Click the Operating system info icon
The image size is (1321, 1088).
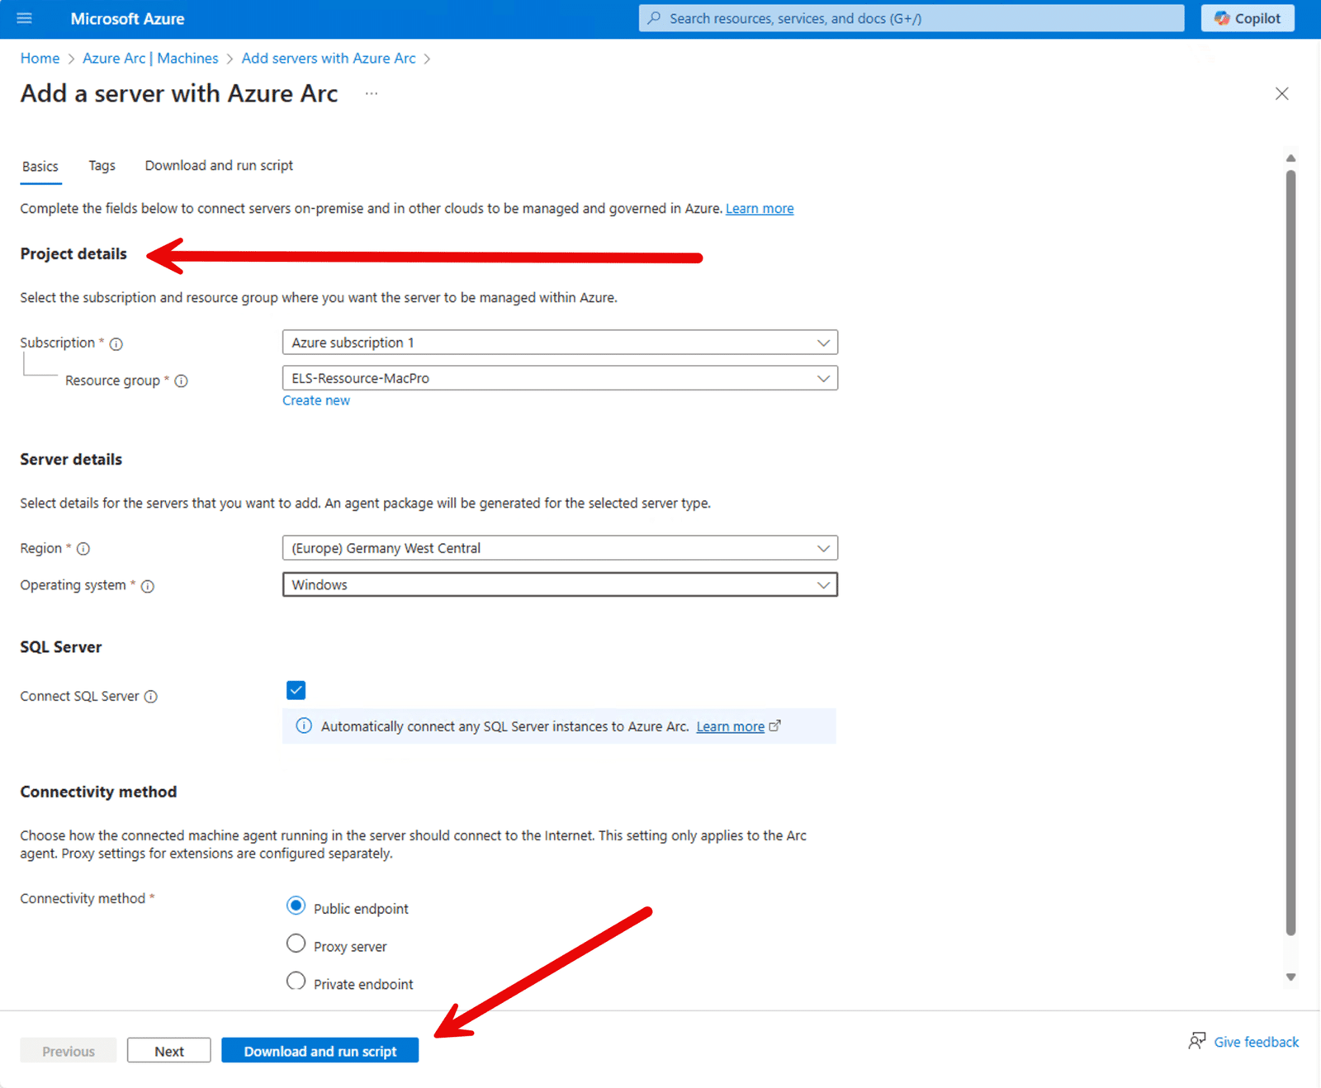coord(148,586)
